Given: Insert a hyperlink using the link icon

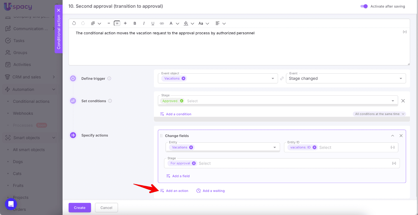Looking at the screenshot, I should [x=162, y=23].
